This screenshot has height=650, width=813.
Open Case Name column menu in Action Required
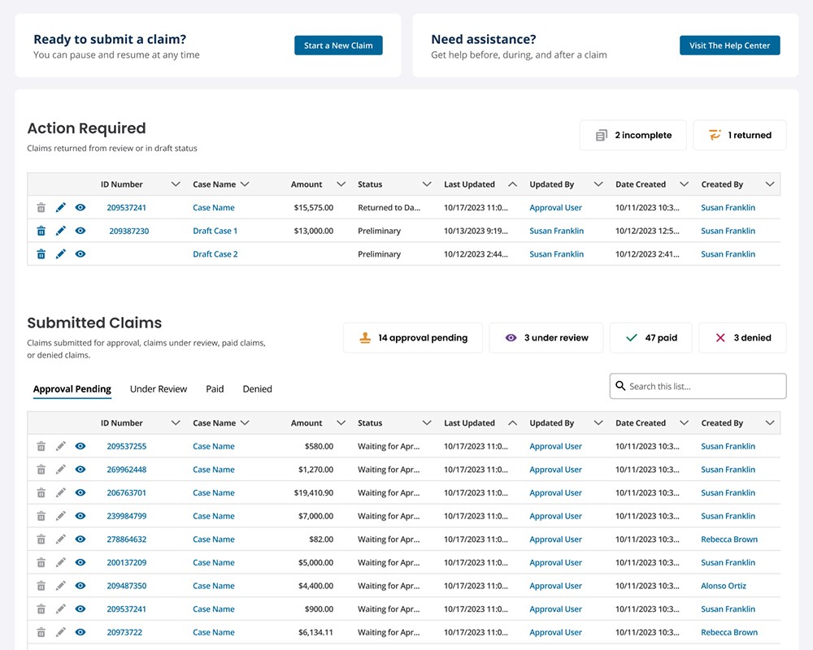coord(246,184)
